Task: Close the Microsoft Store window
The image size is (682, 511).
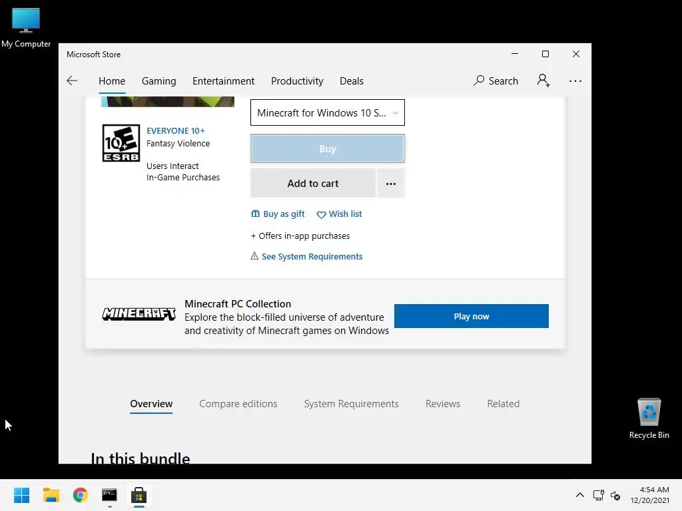Action: 576,54
